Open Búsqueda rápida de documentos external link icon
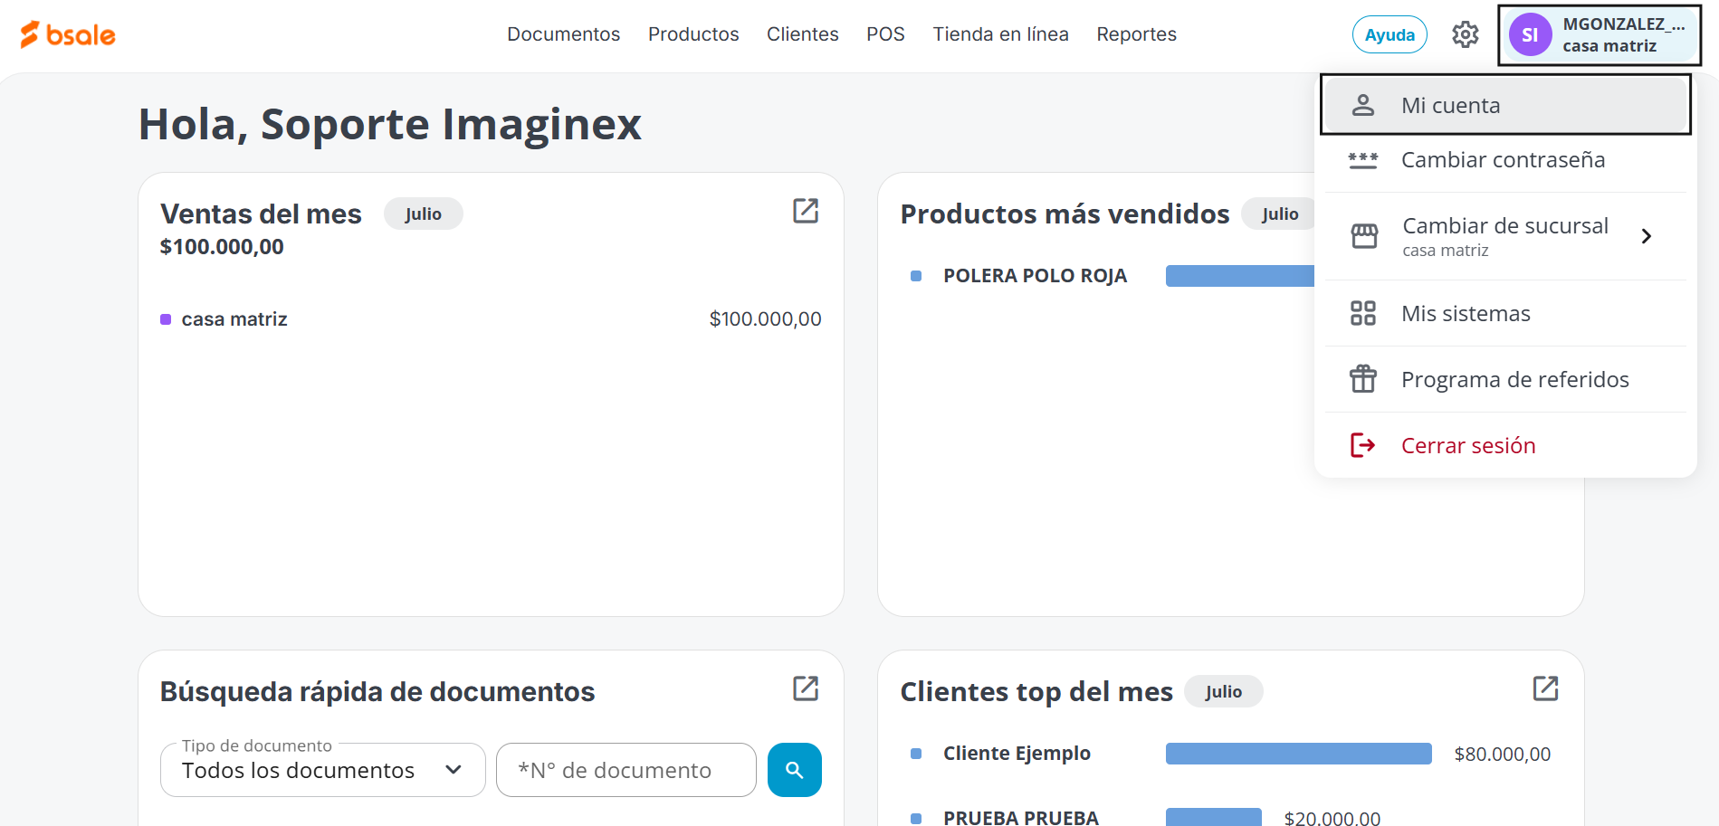Viewport: 1719px width, 826px height. click(x=806, y=688)
